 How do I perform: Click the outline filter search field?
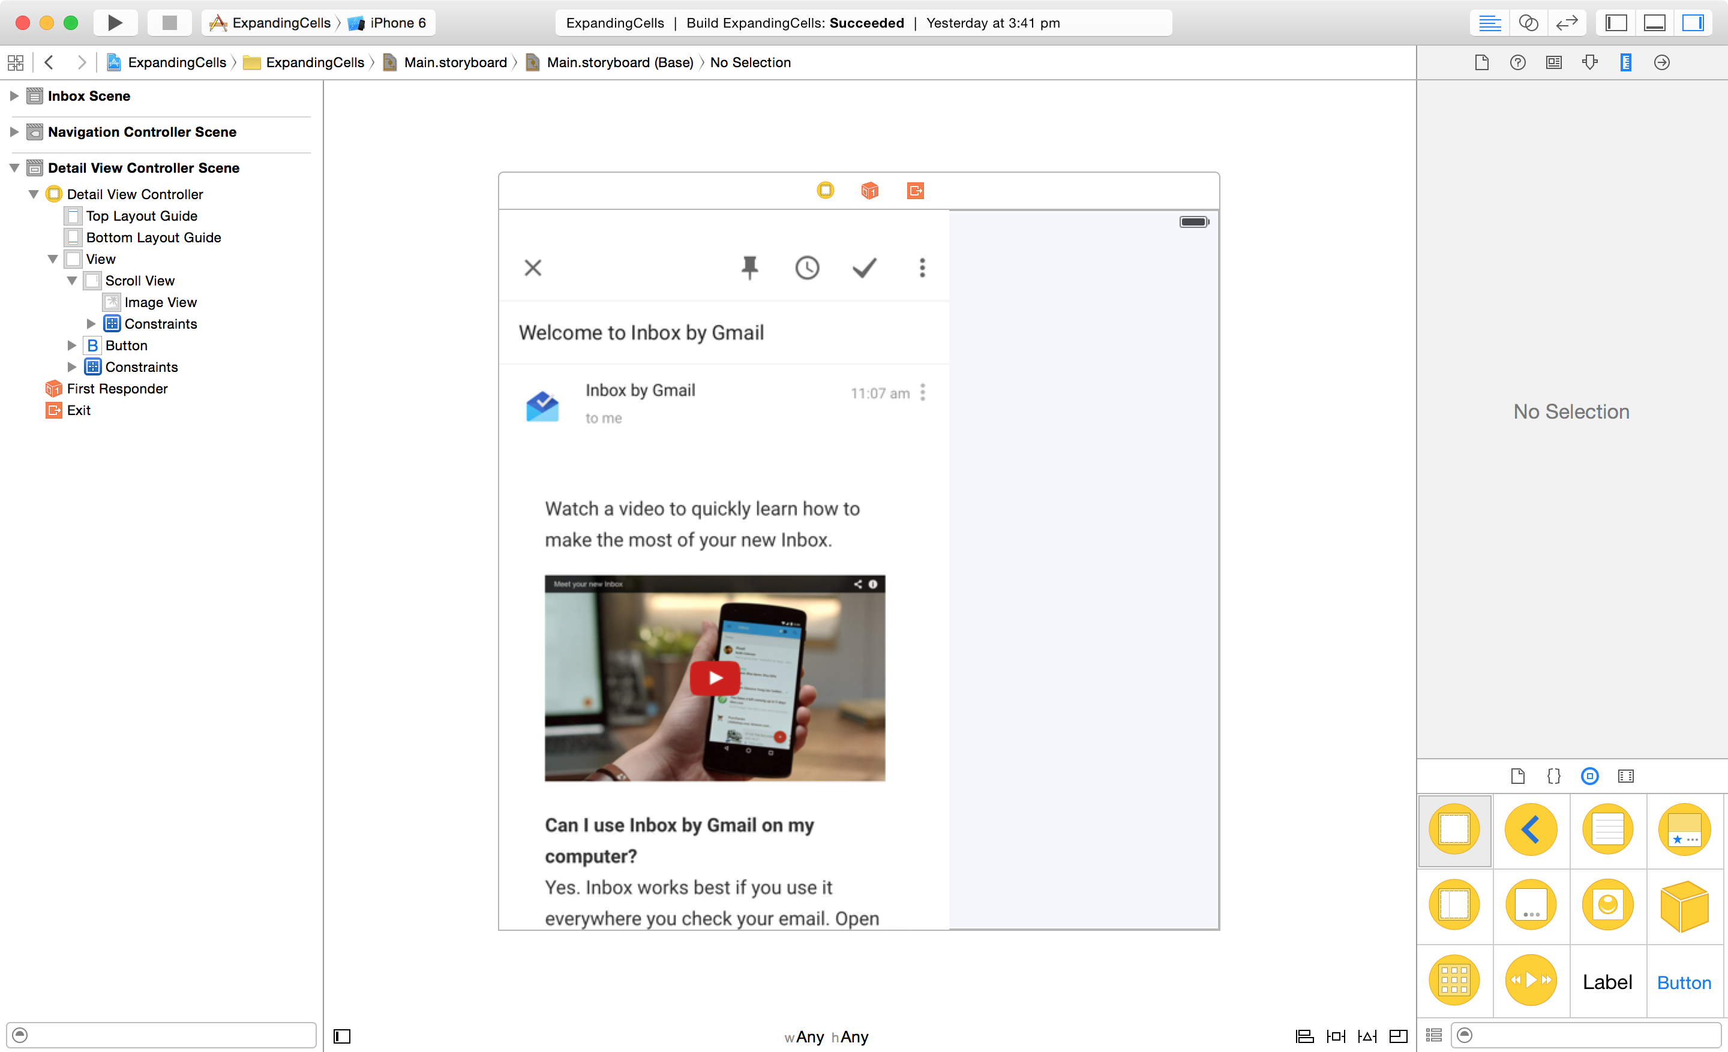[169, 1035]
